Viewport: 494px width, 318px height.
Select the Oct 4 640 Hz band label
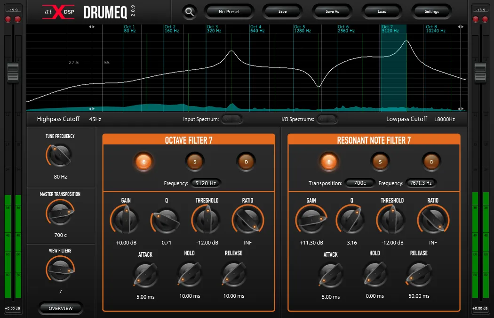[x=257, y=29]
